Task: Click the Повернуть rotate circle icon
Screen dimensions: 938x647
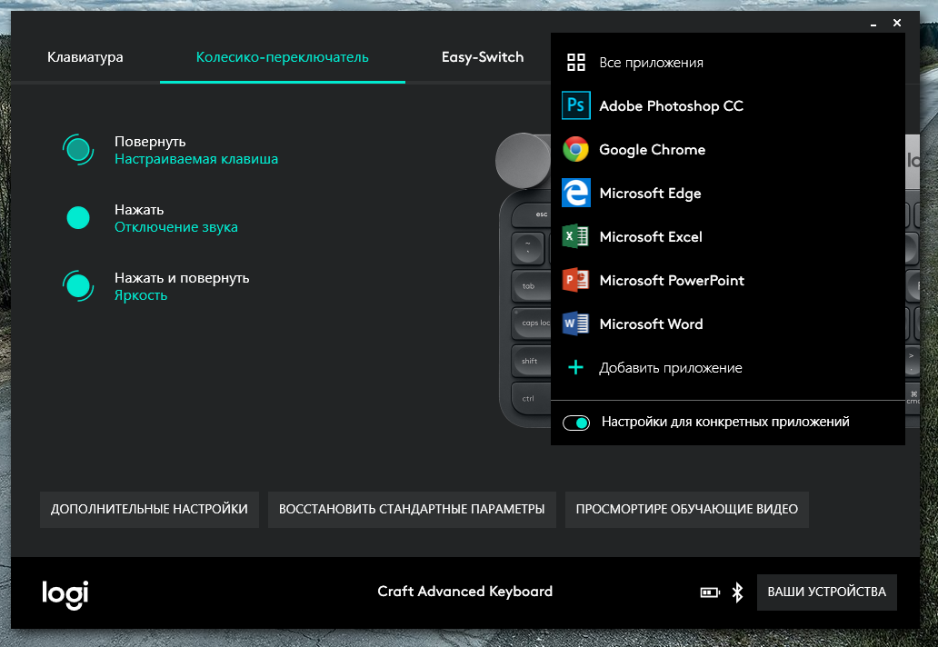Action: pos(78,150)
